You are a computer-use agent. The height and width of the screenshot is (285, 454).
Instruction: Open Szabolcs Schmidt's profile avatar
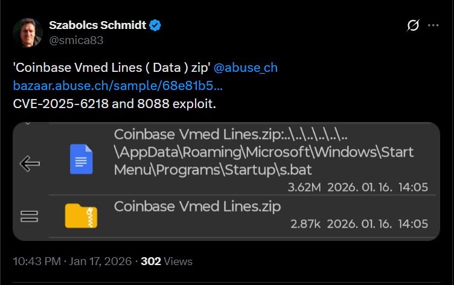pyautogui.click(x=27, y=33)
